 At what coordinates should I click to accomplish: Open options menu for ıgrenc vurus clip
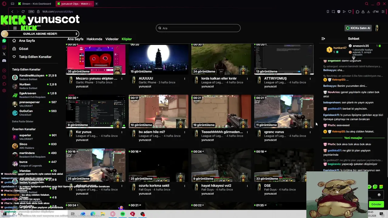(x=310, y=132)
